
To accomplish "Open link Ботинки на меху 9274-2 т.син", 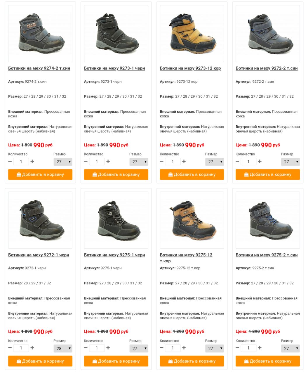I will point(39,68).
